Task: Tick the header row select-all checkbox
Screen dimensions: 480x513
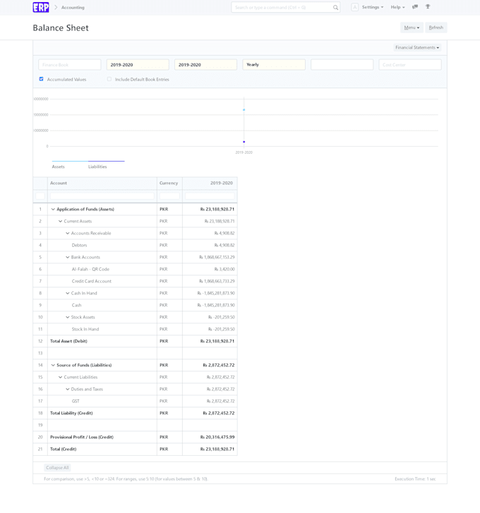Action: click(x=40, y=196)
